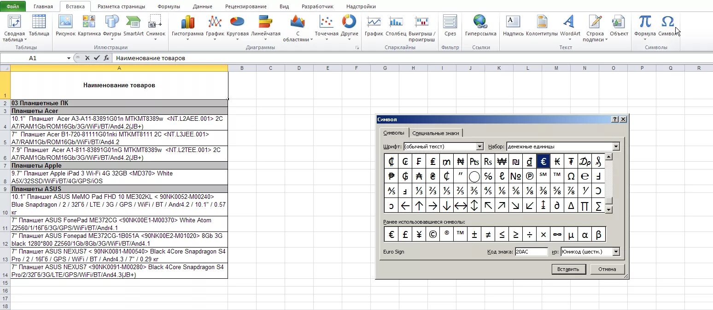This screenshot has height=310, width=713.
Task: Confirm formula bar entry checkmark
Action: pyautogui.click(x=96, y=58)
